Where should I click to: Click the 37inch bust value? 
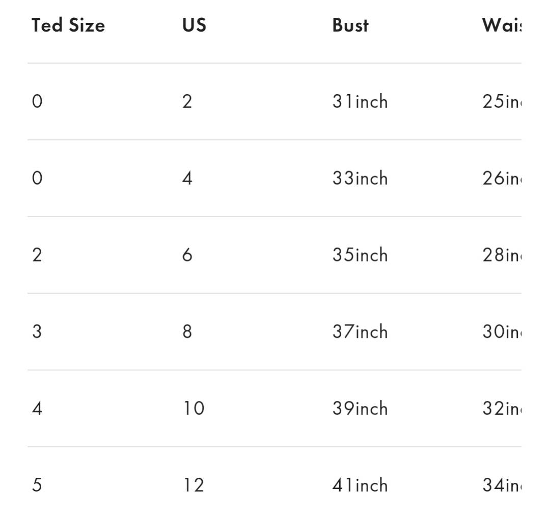(360, 331)
